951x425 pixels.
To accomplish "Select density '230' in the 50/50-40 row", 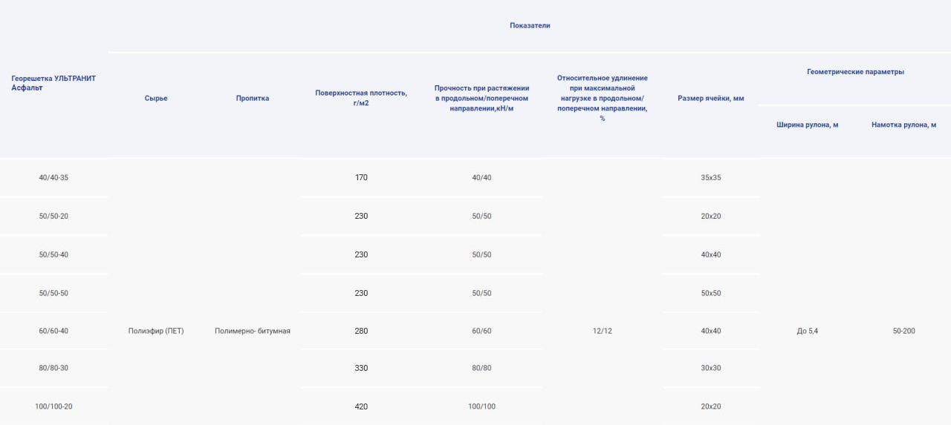I will click(361, 254).
